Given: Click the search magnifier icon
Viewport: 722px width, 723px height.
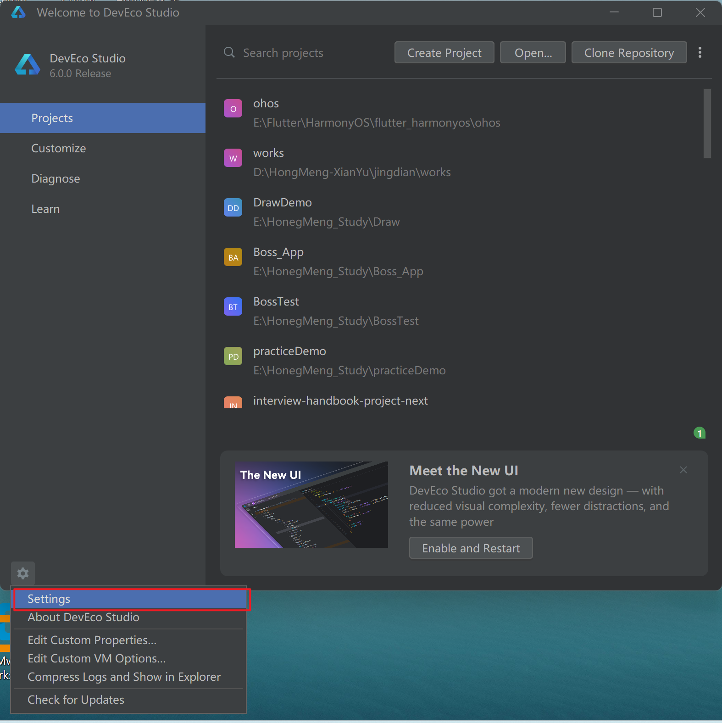Looking at the screenshot, I should click(229, 52).
